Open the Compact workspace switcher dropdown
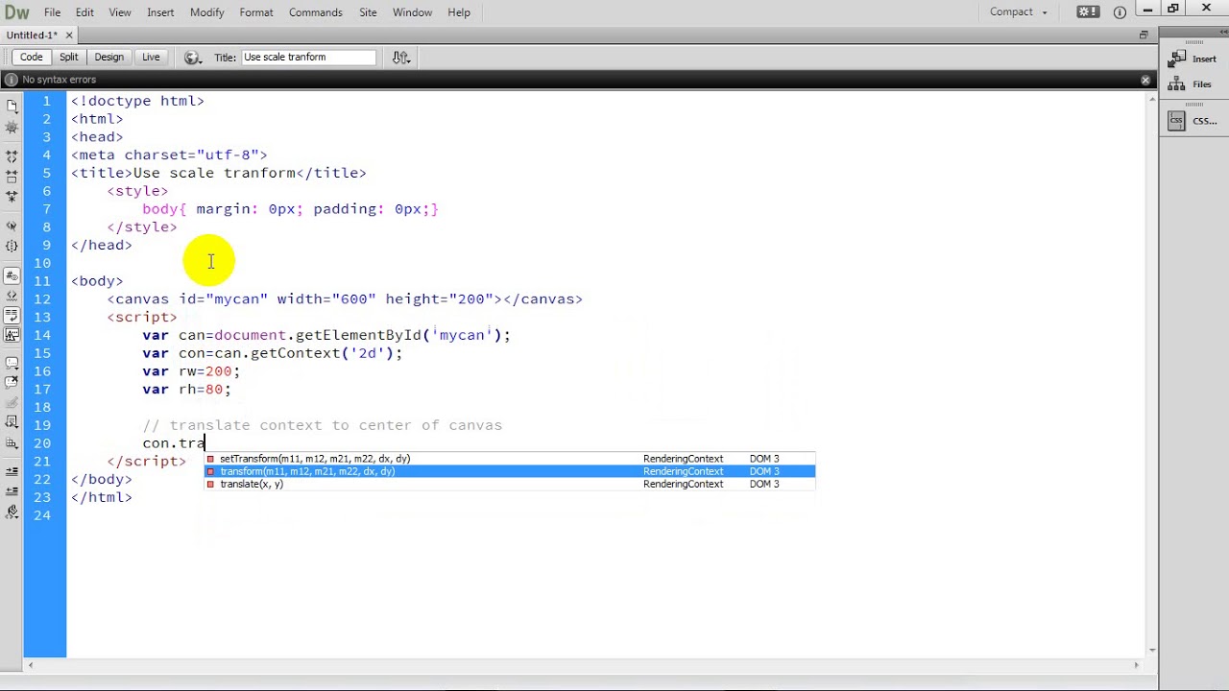The image size is (1229, 691). tap(1018, 12)
